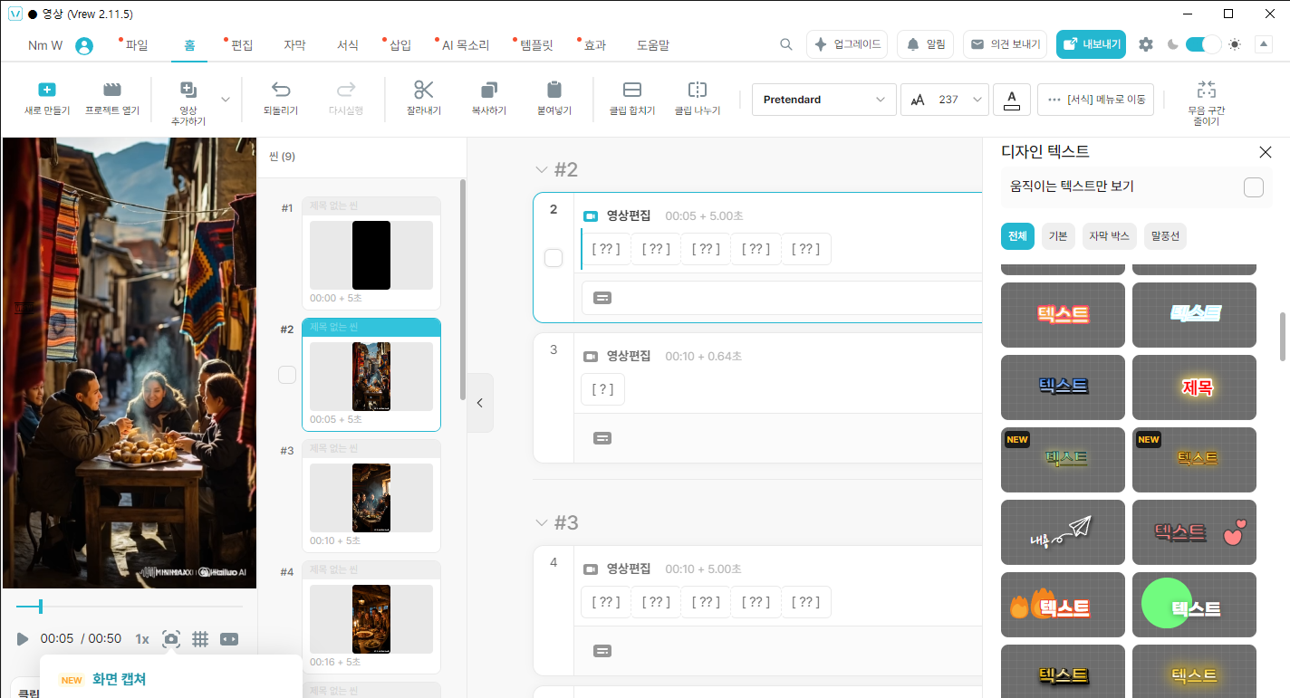Select the 기본 filter tab

pos(1058,236)
